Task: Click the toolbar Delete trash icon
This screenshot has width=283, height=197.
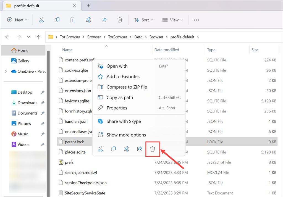Action: click(x=120, y=20)
